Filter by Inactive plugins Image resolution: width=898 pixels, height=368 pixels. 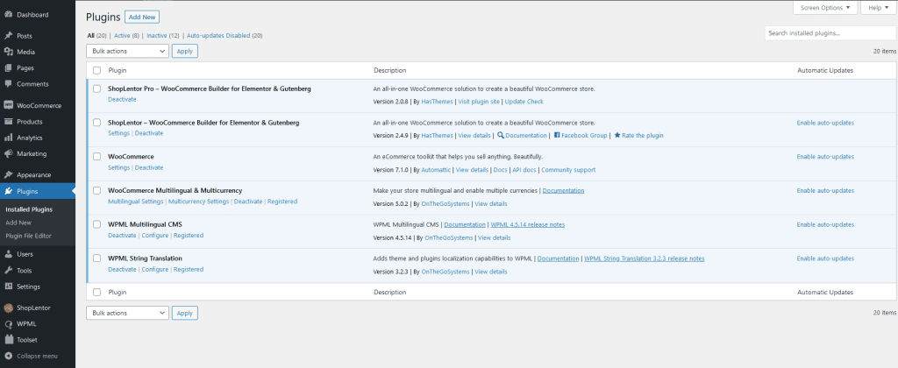point(157,35)
